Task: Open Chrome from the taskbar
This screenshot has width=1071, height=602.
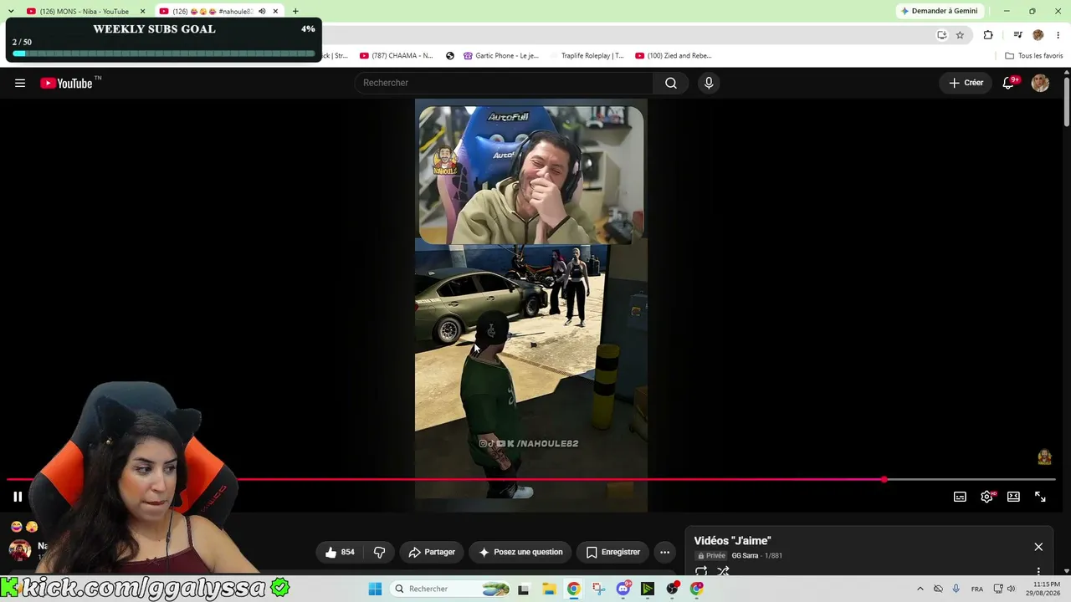Action: [x=573, y=589]
